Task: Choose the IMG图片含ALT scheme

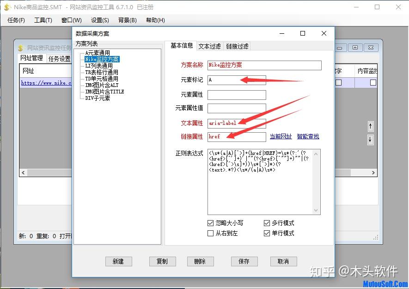Action: (x=102, y=85)
